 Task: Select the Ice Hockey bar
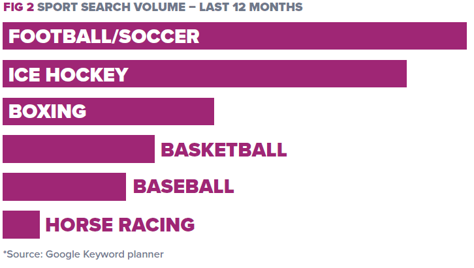[204, 74]
